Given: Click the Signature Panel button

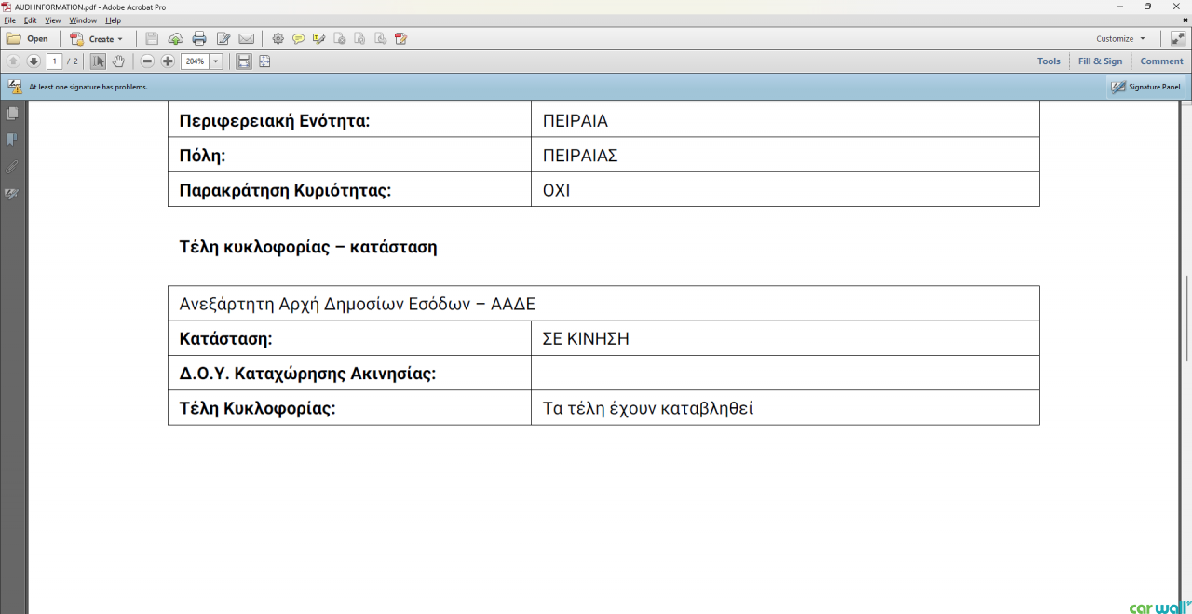Looking at the screenshot, I should 1145,87.
